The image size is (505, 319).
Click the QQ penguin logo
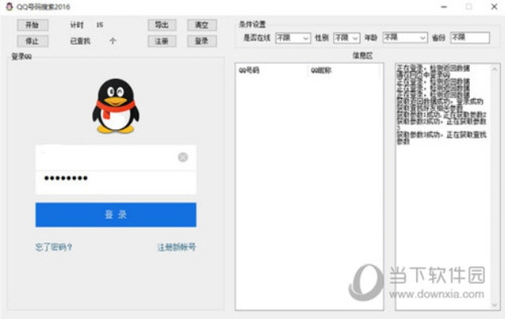(x=116, y=106)
